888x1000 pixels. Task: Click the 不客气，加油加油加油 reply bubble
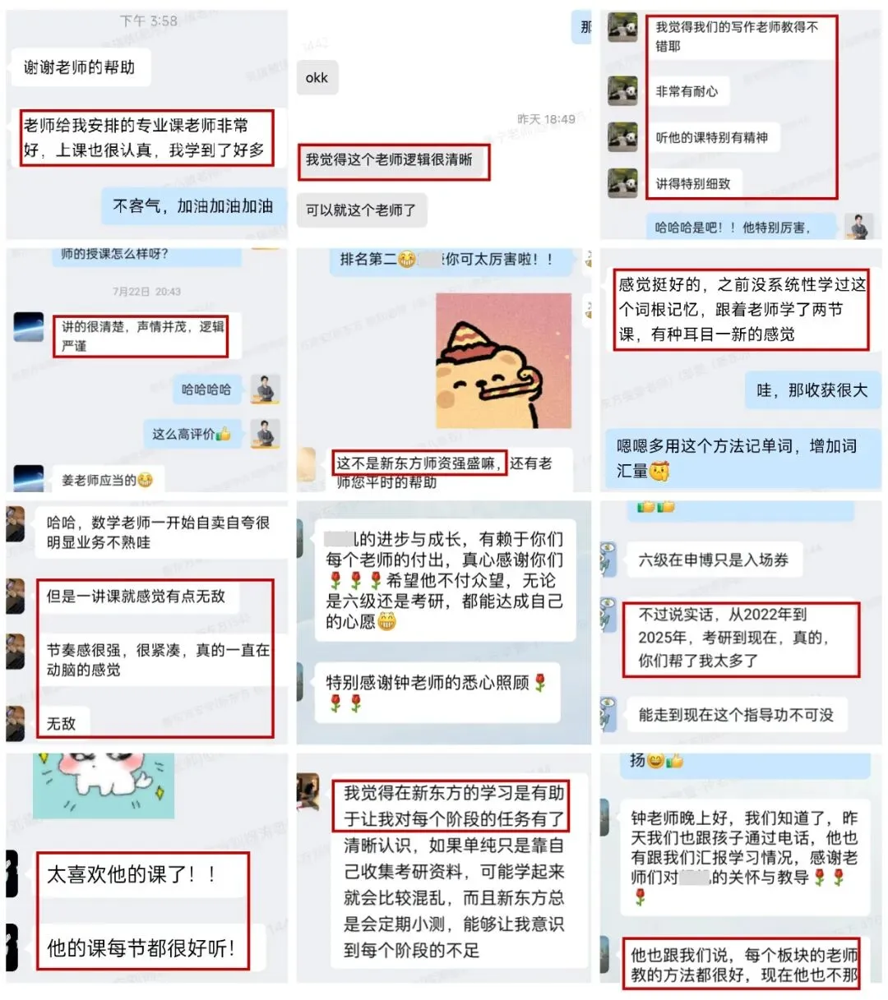tap(193, 206)
